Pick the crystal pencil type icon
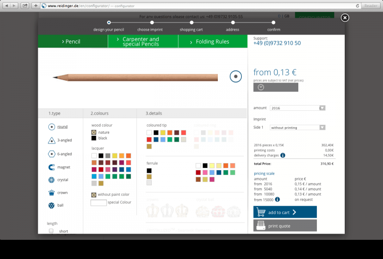Image resolution: width=383 pixels, height=259 pixels. [x=52, y=180]
